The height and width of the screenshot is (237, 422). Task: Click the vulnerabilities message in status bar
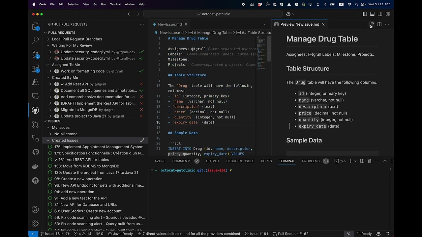tap(189, 234)
